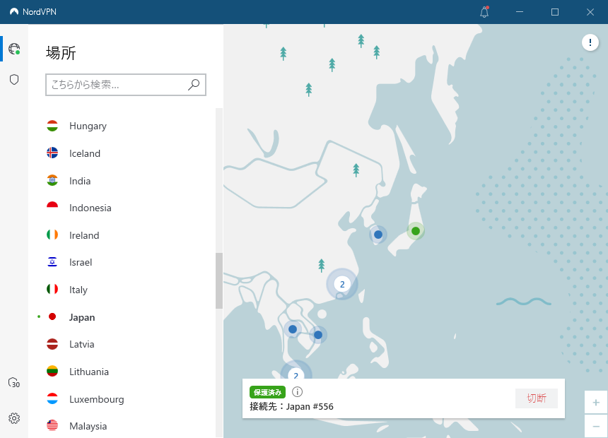This screenshot has width=608, height=438.
Task: Select the green connected Japan map pin
Action: (x=416, y=231)
